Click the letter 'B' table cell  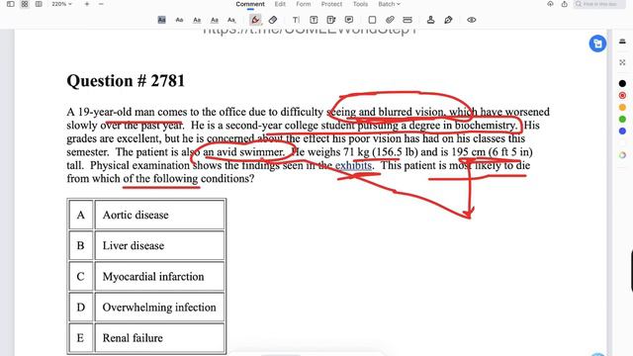tap(81, 245)
